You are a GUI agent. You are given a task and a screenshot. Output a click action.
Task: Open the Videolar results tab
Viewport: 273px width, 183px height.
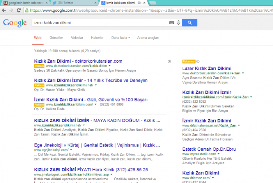[x=77, y=38]
